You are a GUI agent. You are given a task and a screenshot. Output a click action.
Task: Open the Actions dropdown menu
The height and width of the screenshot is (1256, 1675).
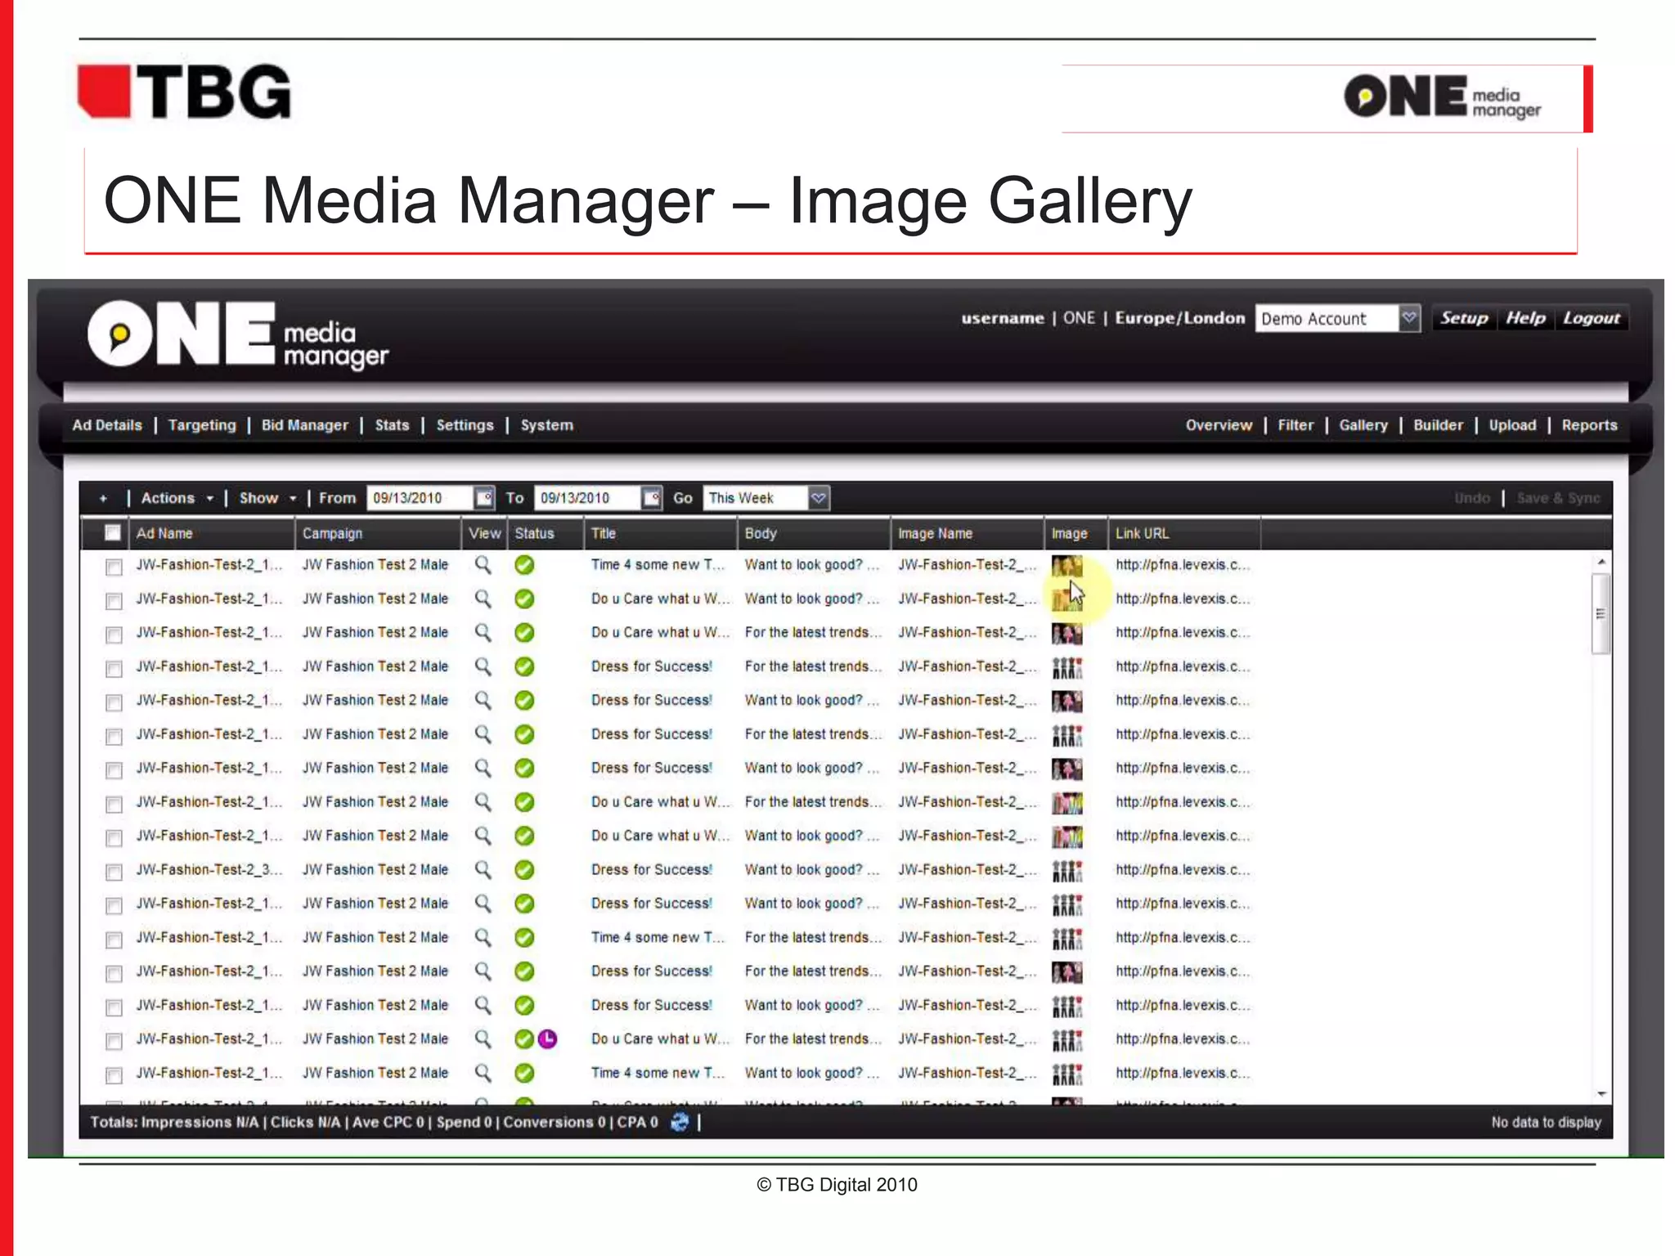(176, 498)
